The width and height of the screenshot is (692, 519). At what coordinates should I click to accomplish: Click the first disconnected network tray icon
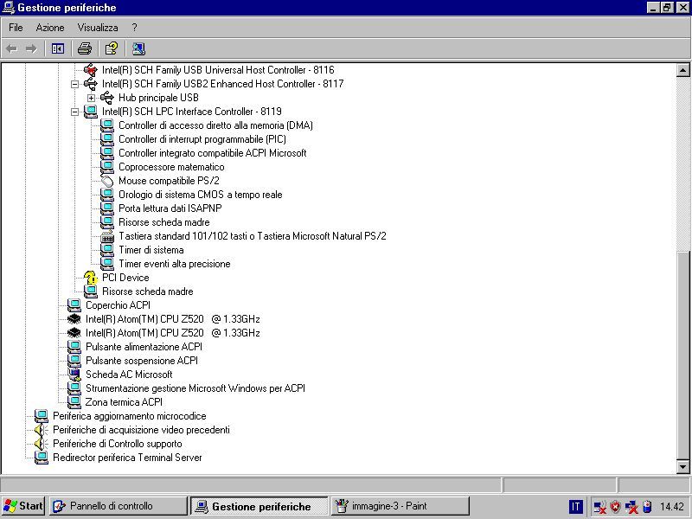tap(599, 507)
